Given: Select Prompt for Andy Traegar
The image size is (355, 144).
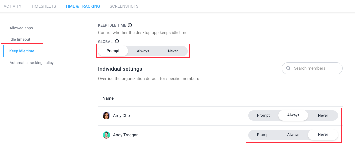Looking at the screenshot, I should click(x=263, y=135).
